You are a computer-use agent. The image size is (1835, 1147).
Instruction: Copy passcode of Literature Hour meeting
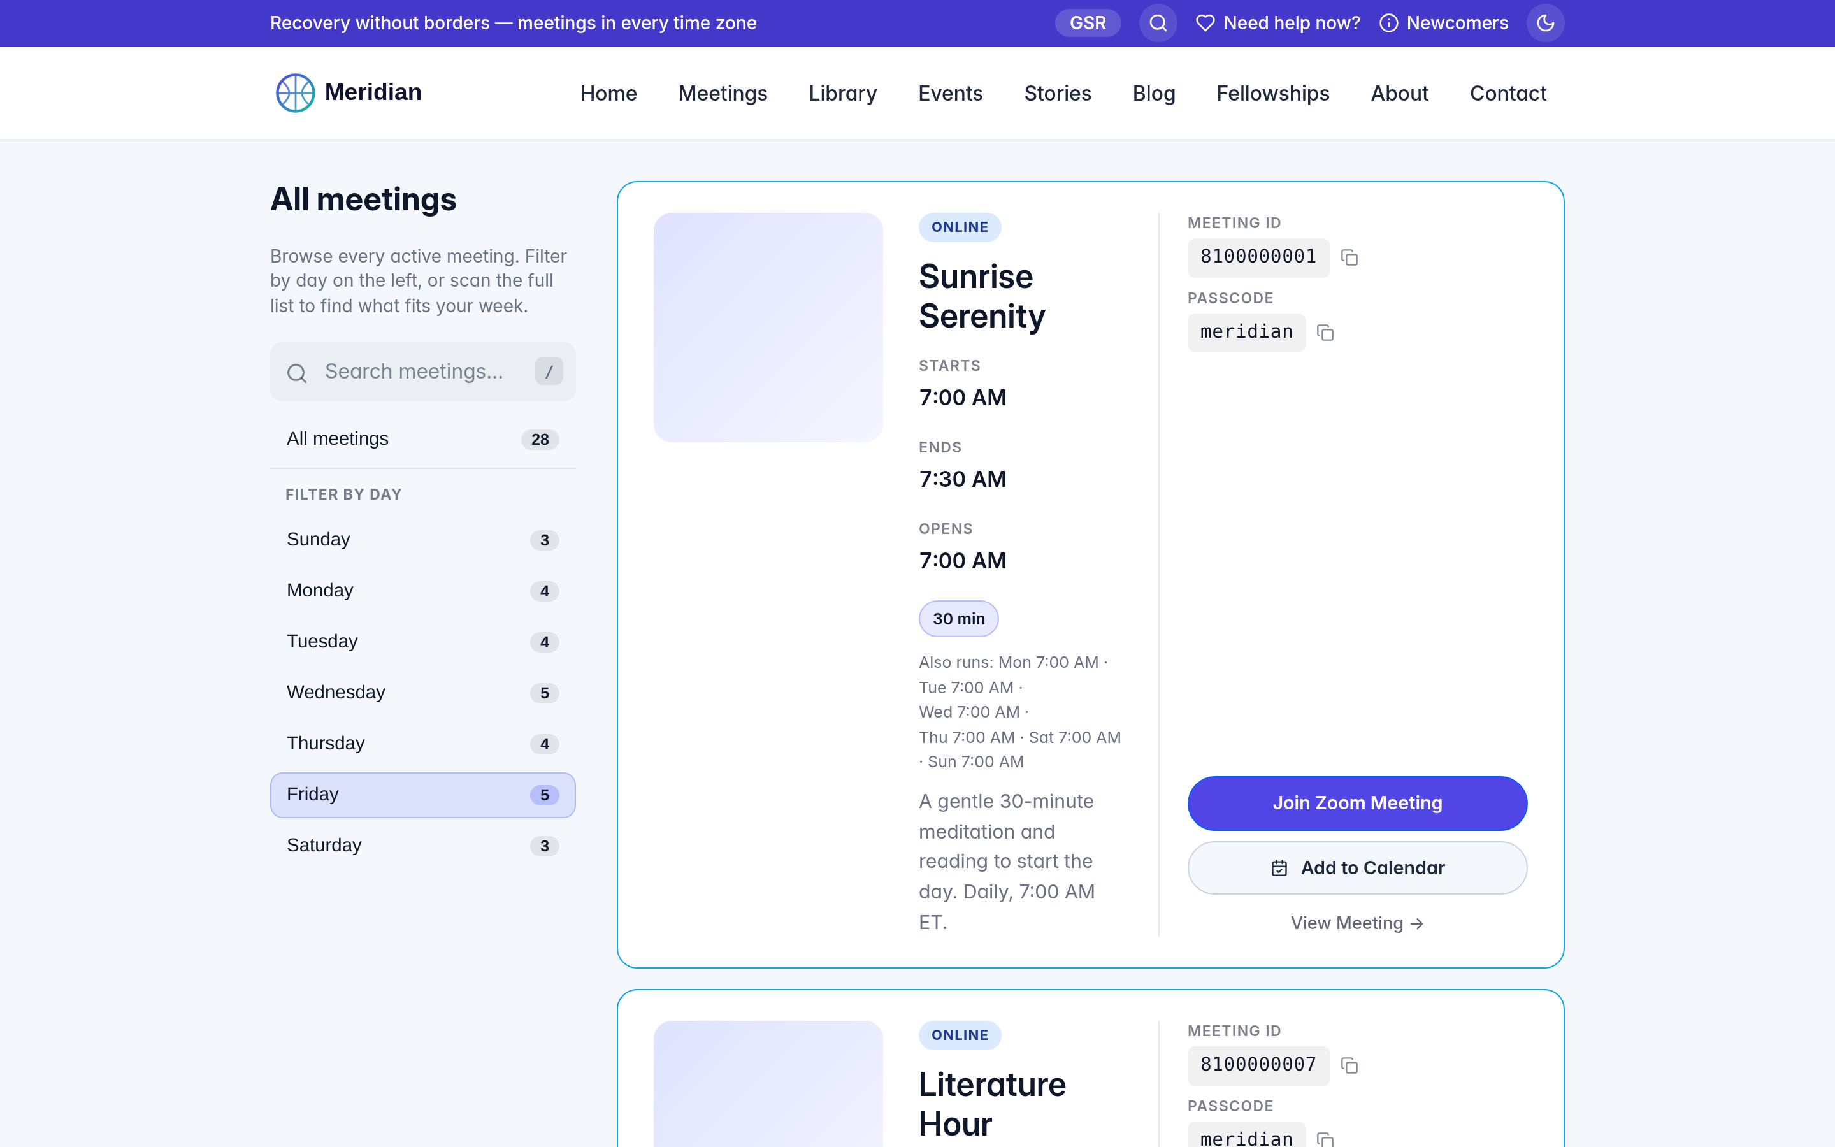click(1325, 1139)
